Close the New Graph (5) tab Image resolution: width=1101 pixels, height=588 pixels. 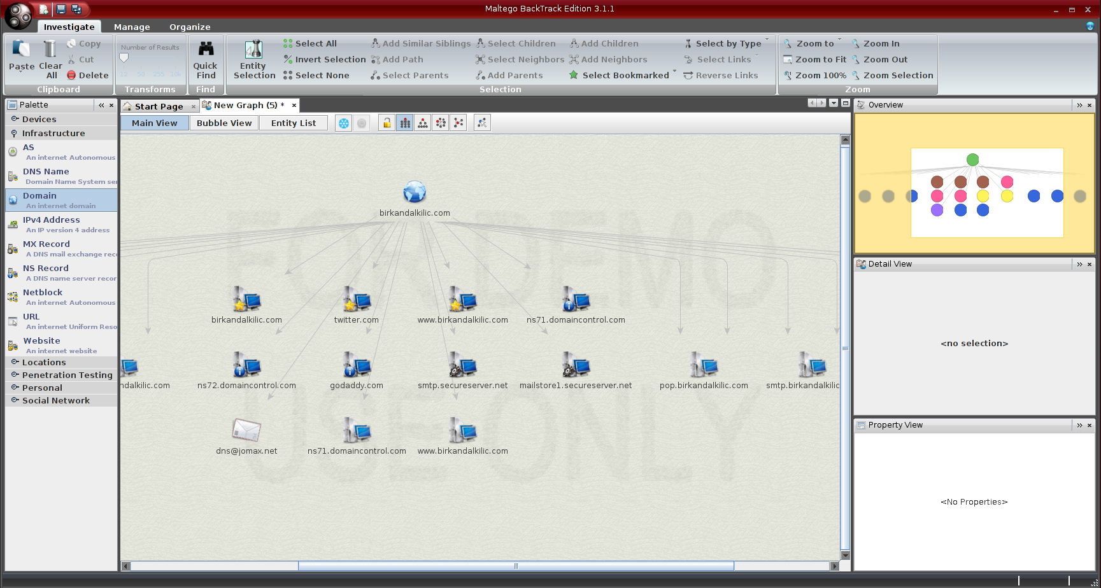[294, 105]
